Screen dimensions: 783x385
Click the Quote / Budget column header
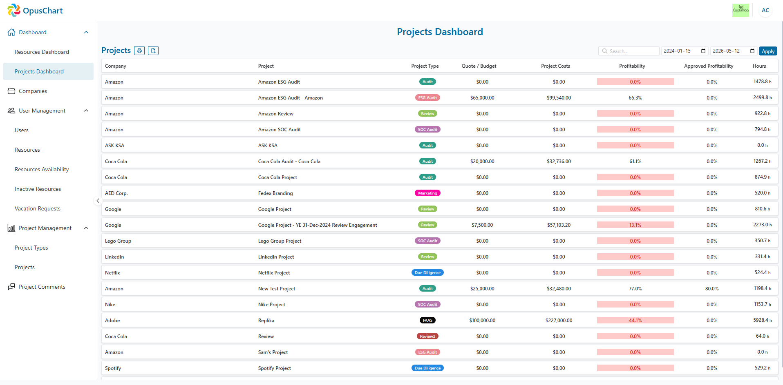pyautogui.click(x=479, y=66)
